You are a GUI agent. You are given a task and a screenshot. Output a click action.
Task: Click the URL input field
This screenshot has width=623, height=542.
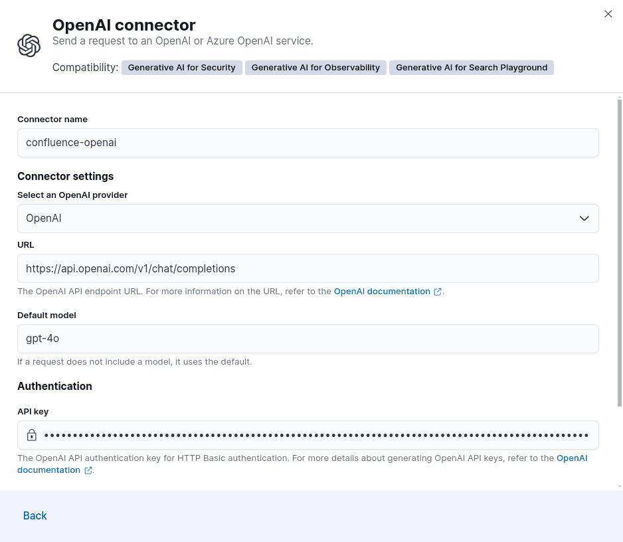pyautogui.click(x=308, y=268)
